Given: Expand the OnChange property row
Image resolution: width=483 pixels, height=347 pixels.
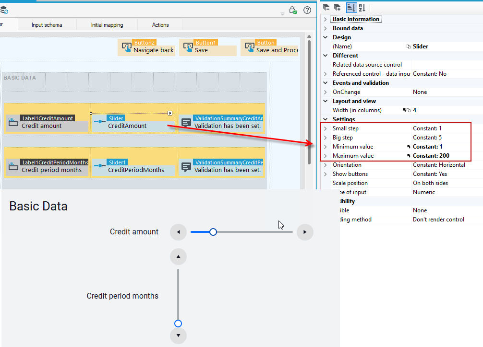Looking at the screenshot, I should 326,92.
